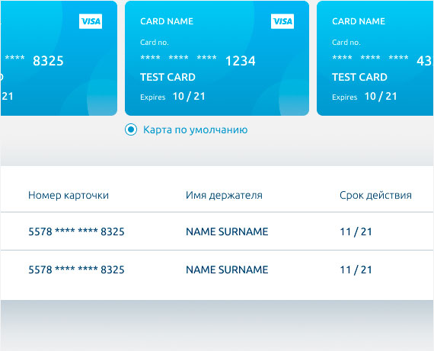Screen dimensions: 434x351
Task: Click the 11 / 21 date in the second row
Action: coord(356,270)
